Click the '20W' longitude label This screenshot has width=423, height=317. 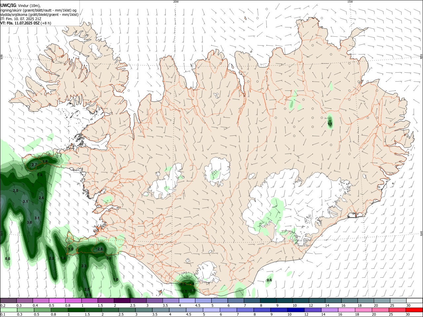click(176, 2)
